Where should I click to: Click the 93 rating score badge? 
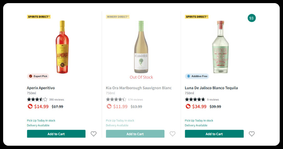(251, 18)
